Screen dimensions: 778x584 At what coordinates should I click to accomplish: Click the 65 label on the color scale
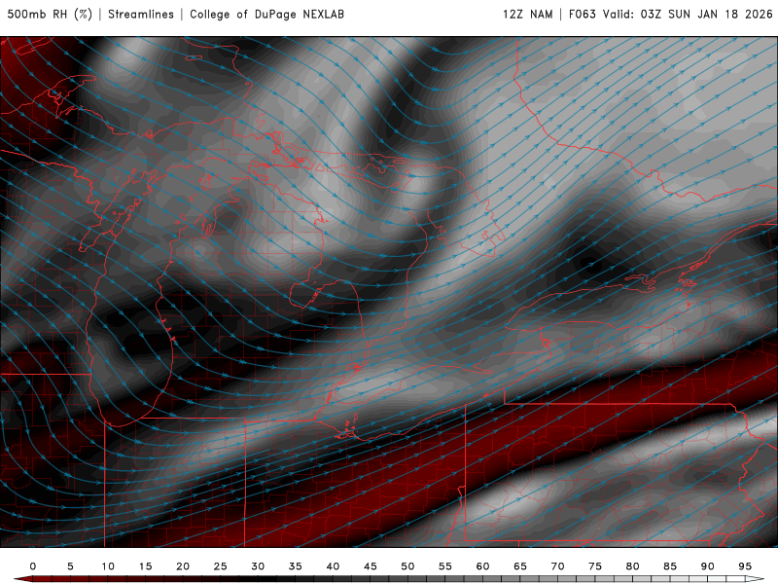pyautogui.click(x=520, y=566)
